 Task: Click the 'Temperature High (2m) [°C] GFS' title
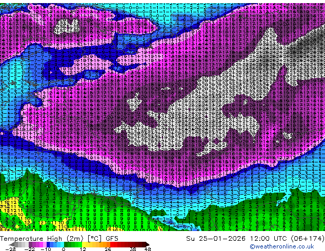tap(59, 239)
